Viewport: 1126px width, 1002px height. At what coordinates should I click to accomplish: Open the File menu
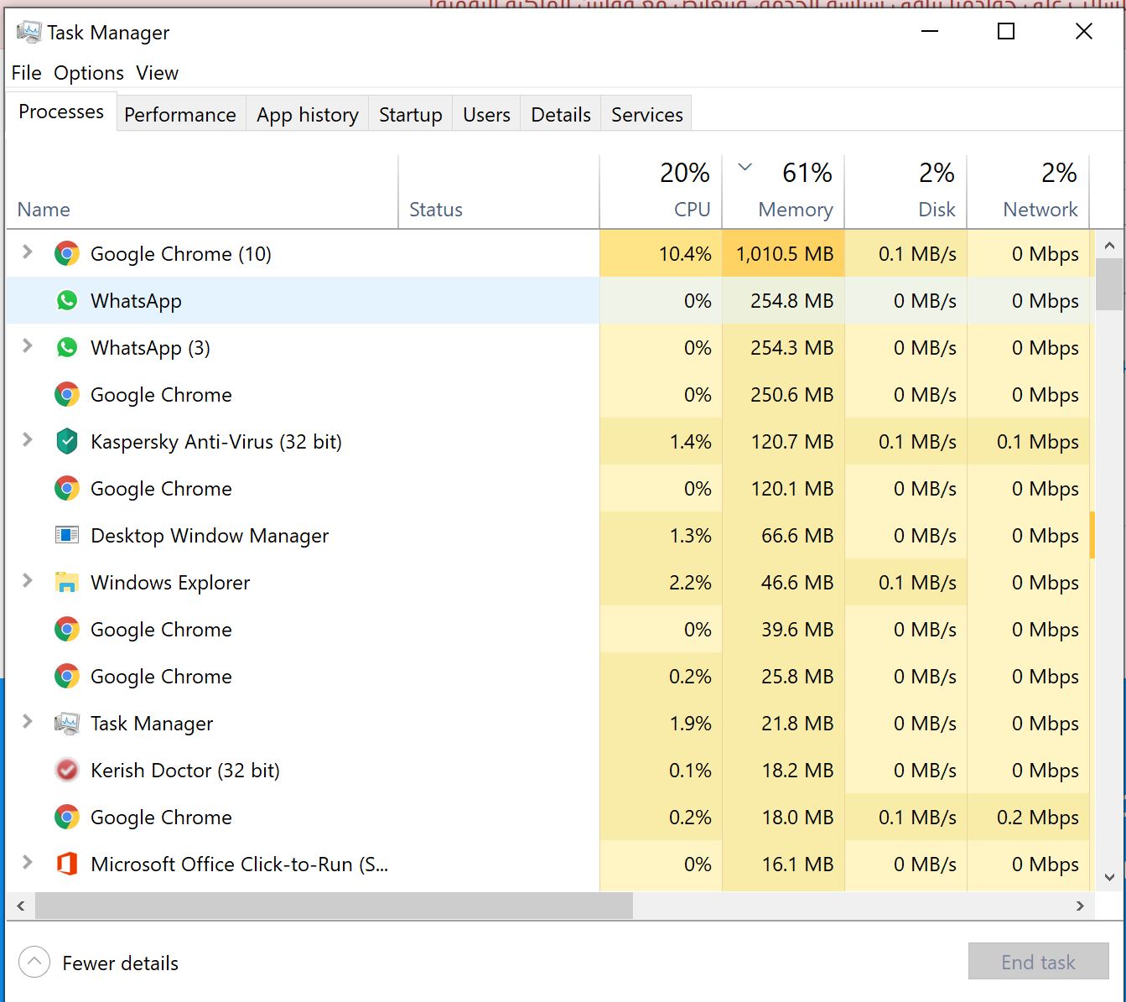coord(26,73)
